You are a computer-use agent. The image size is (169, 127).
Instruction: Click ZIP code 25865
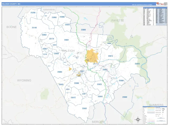(60, 72)
